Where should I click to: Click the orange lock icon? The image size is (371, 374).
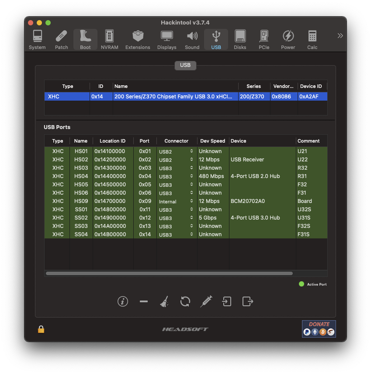point(41,329)
